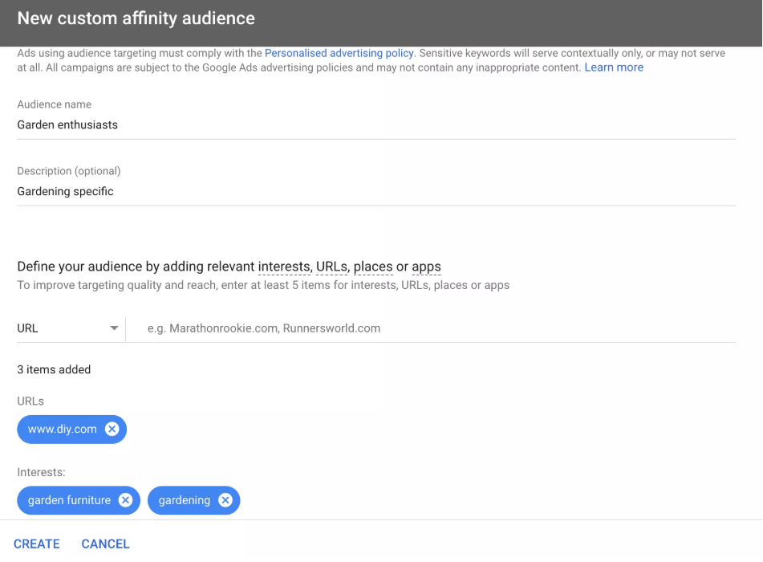Click the 'New custom affinity audience' title
Screen dimensions: 763x562
point(136,18)
